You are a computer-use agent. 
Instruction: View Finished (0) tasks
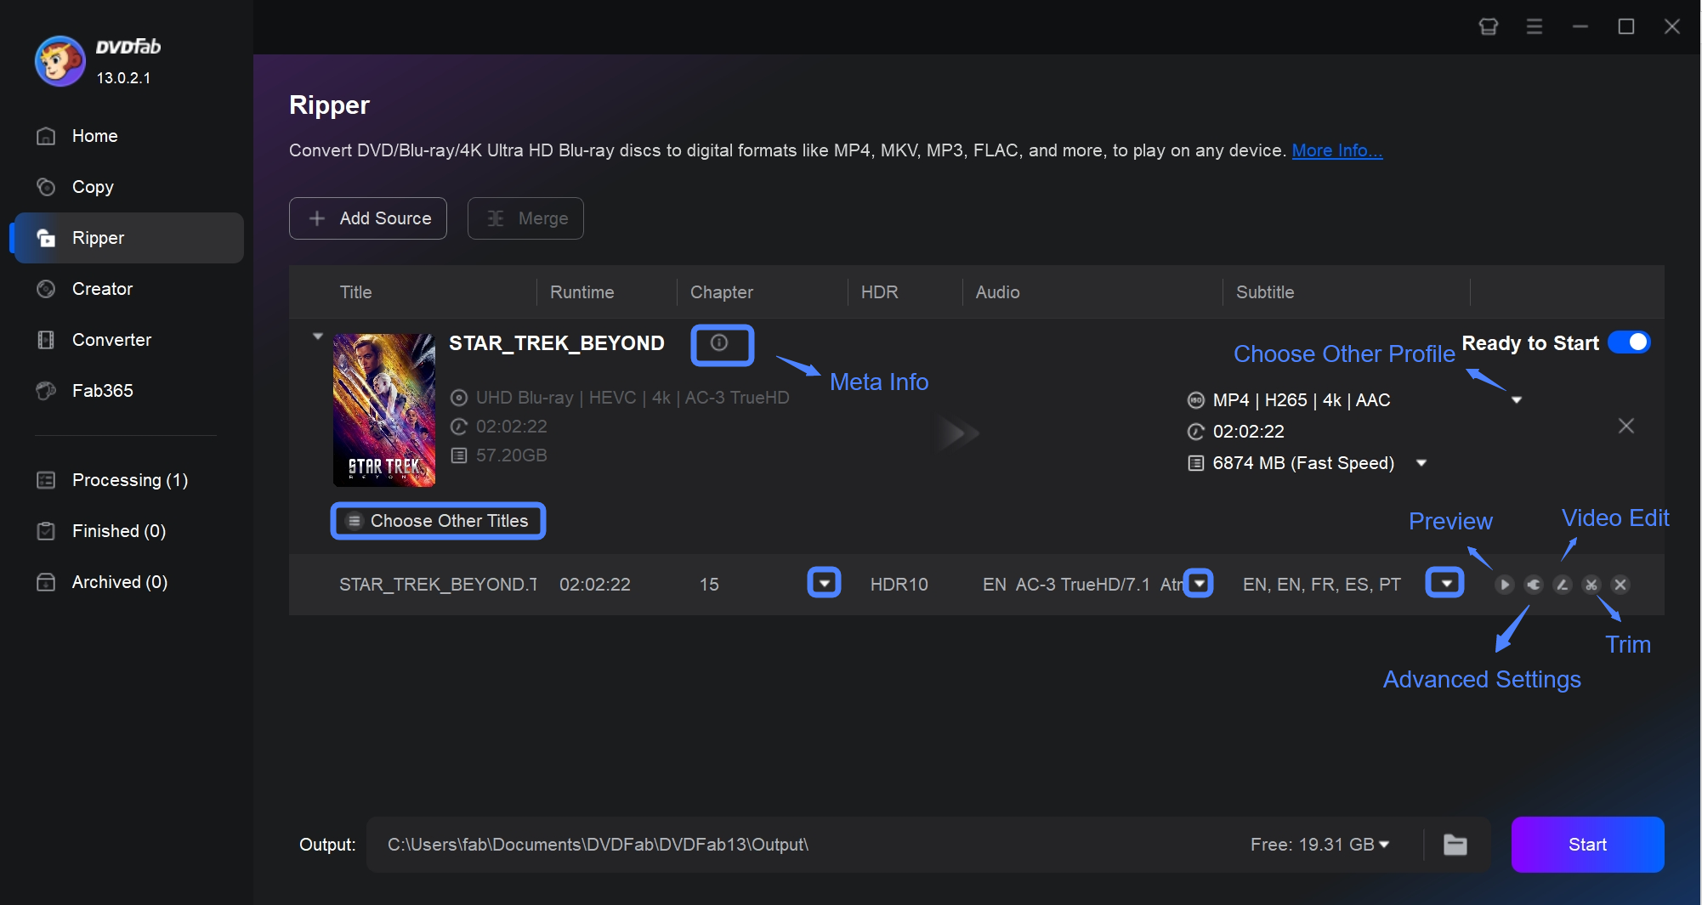click(x=129, y=531)
